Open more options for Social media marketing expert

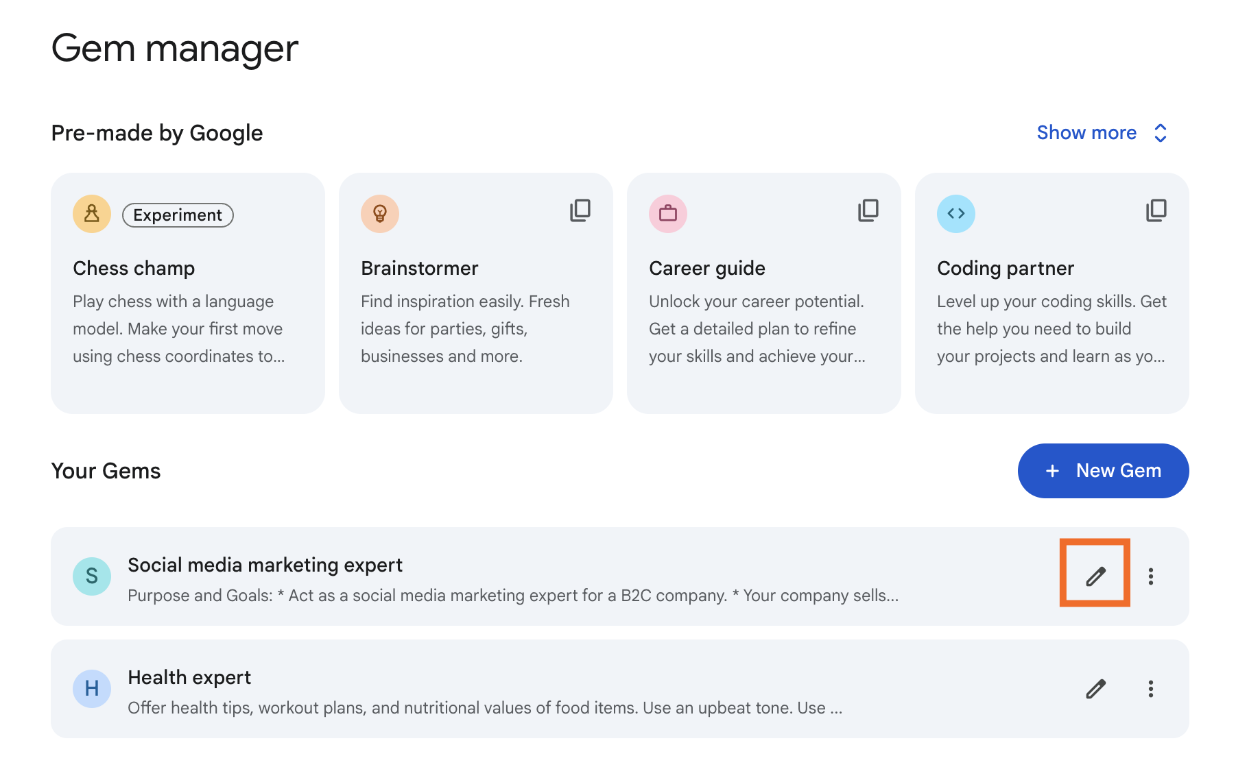tap(1151, 576)
